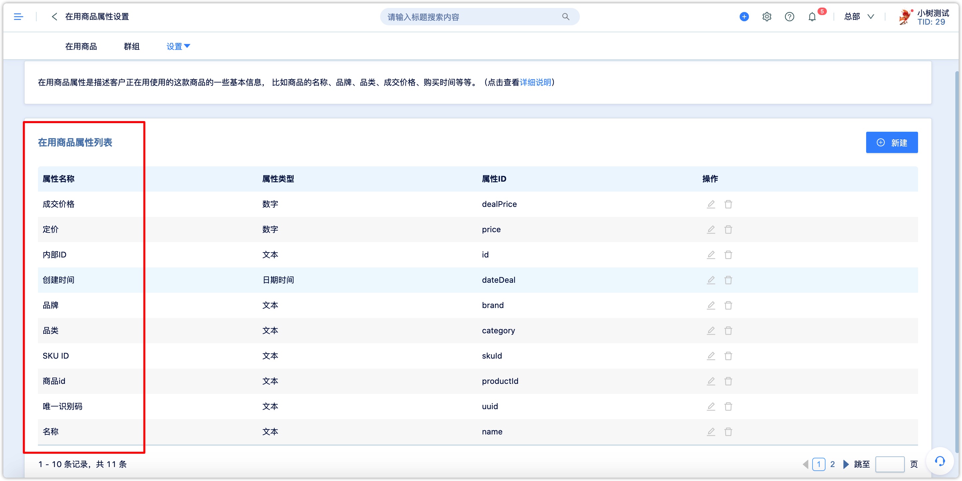
Task: Click the search magnifier icon
Action: (x=566, y=17)
